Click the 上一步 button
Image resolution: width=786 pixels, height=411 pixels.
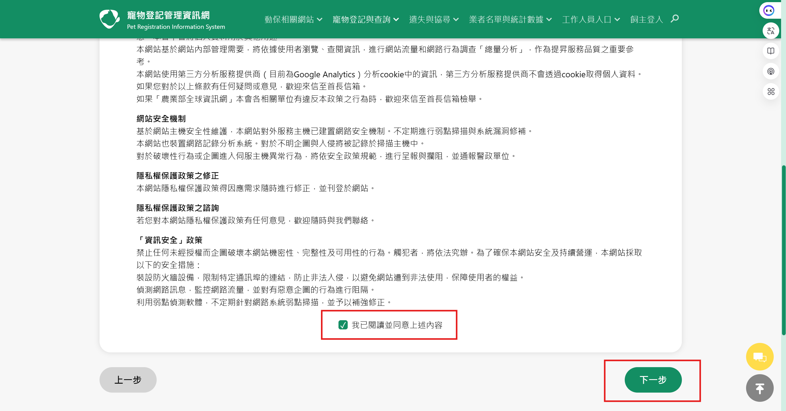click(128, 380)
